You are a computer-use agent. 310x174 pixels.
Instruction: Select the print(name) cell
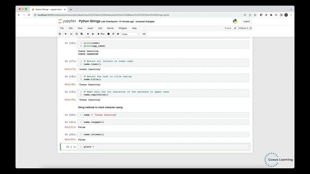point(163,44)
